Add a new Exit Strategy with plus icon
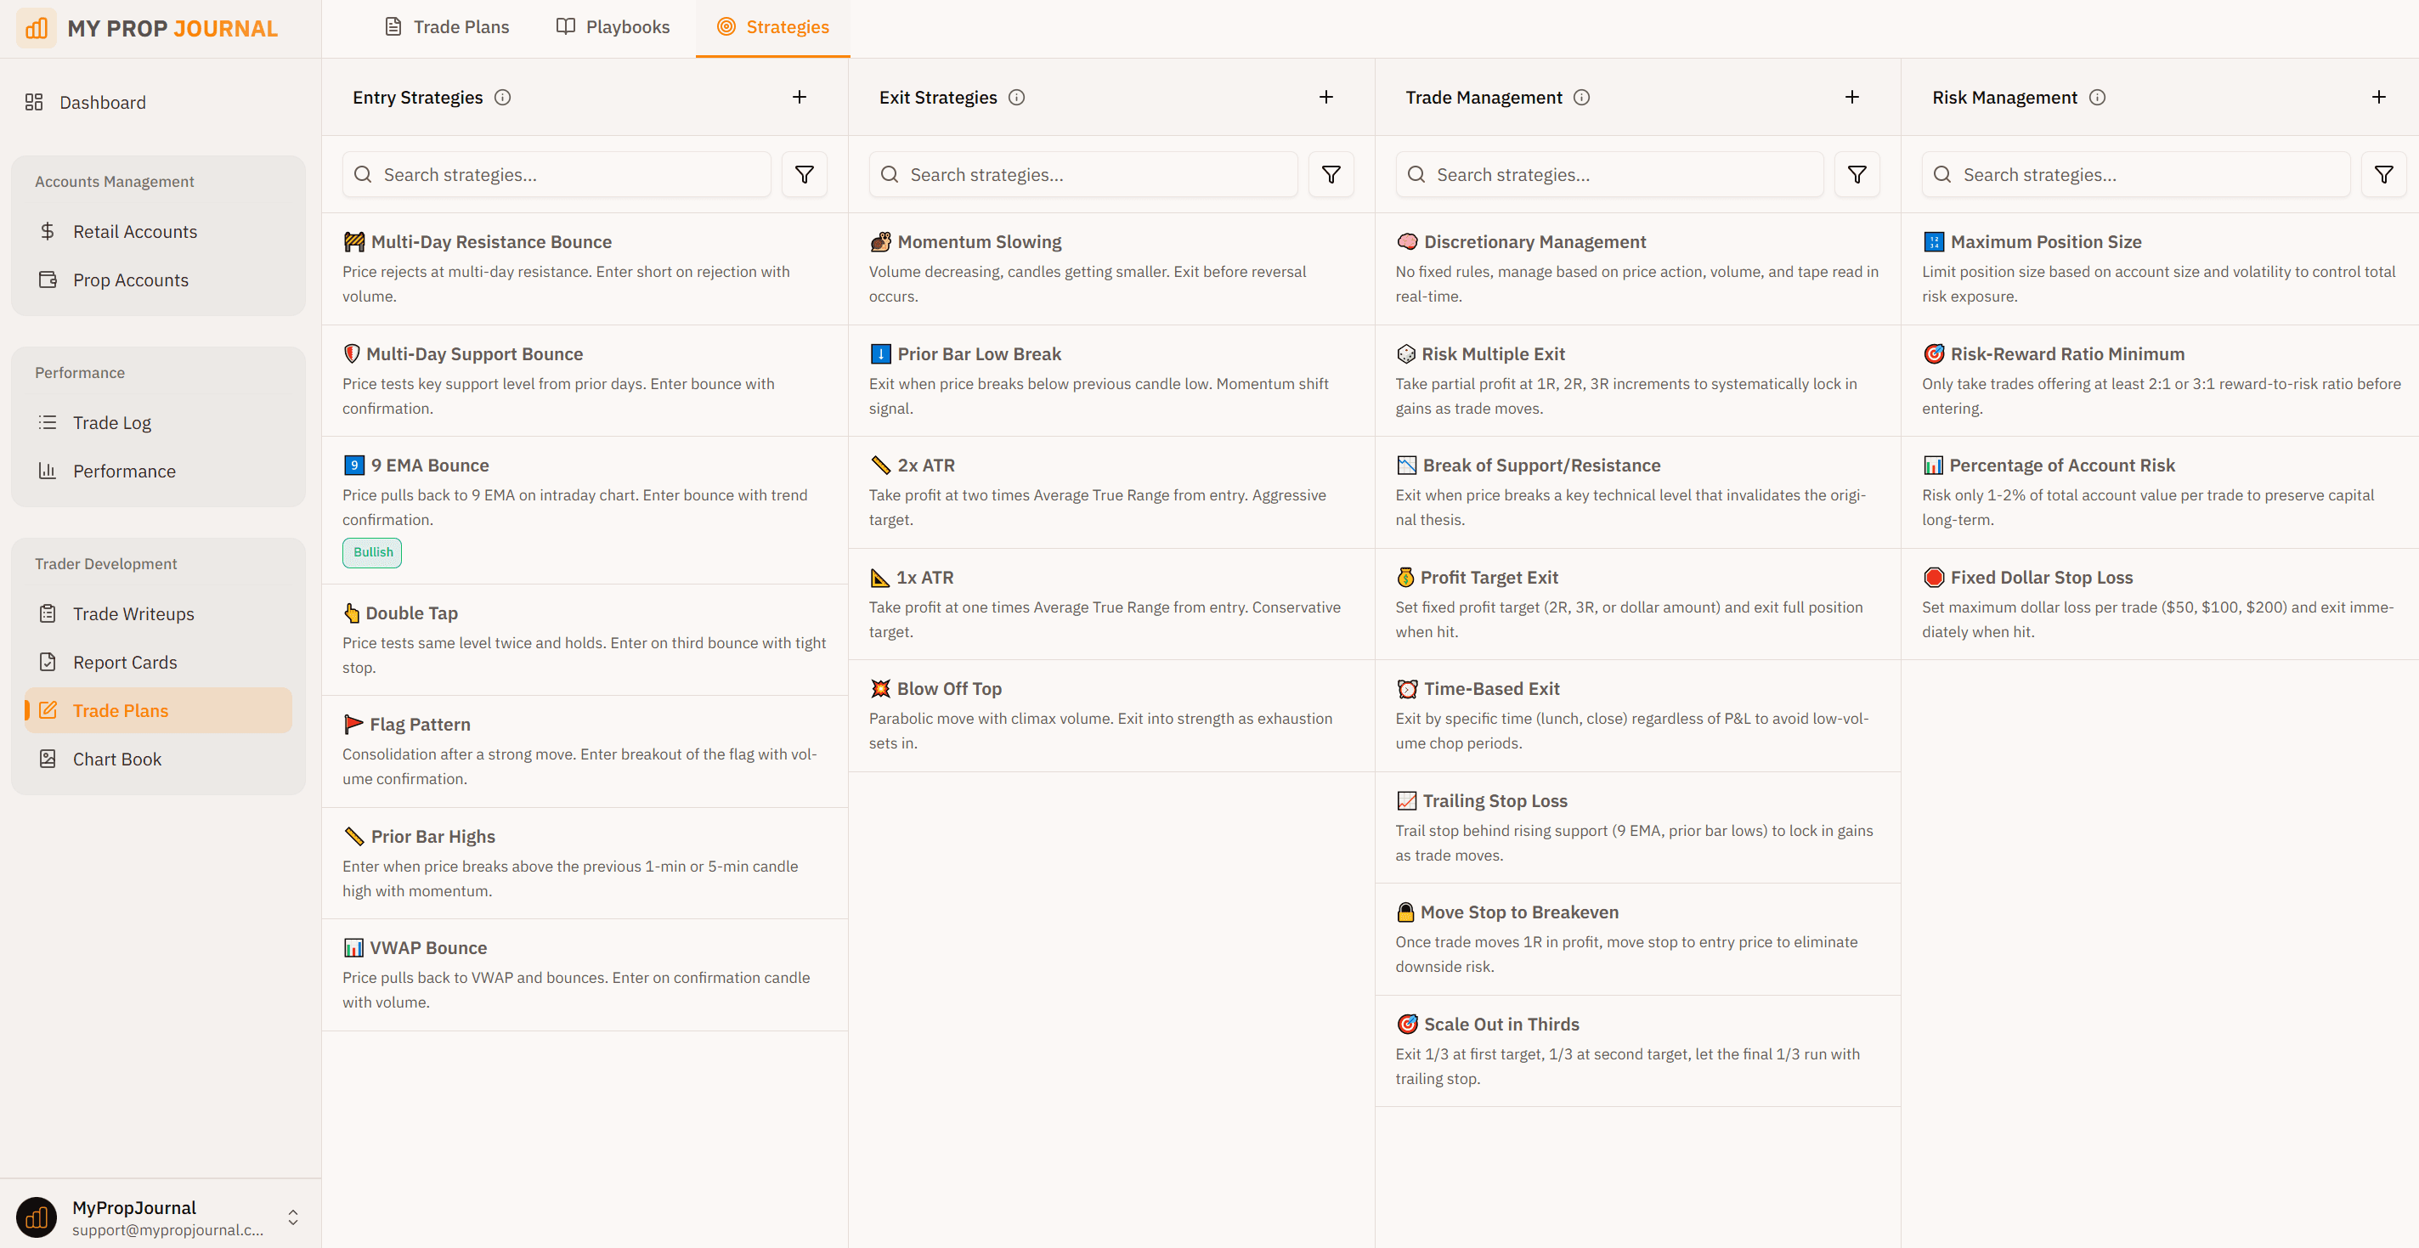This screenshot has height=1248, width=2419. click(x=1326, y=97)
